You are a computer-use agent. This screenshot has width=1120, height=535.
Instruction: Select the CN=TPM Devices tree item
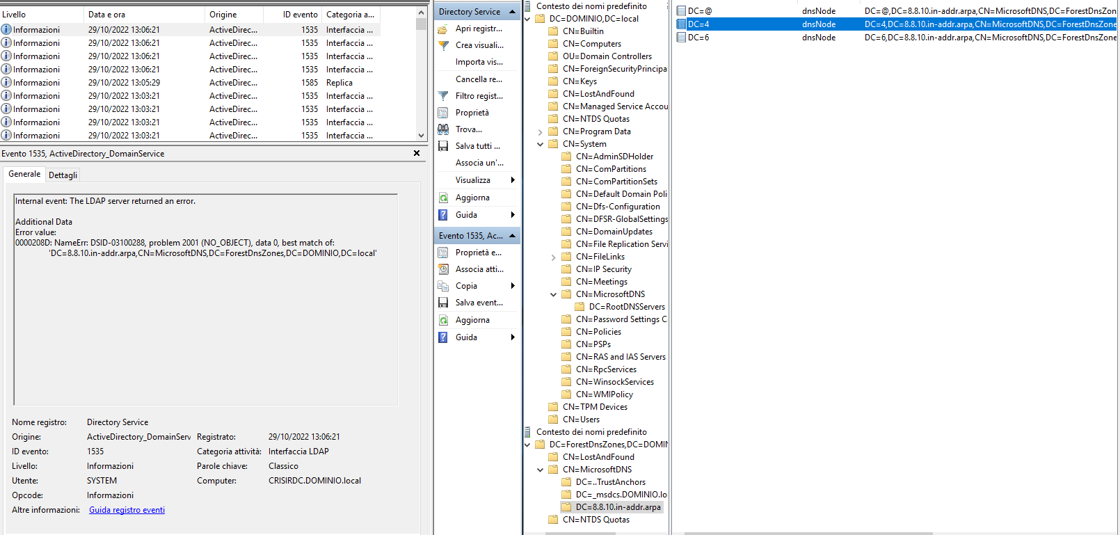pos(595,407)
